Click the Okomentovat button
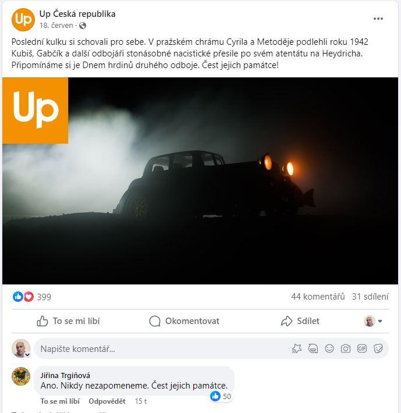The image size is (401, 413). (184, 321)
